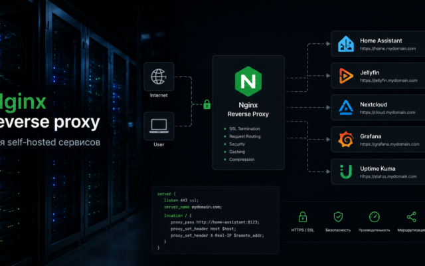Viewport: 425px width, 266px height.
Task: Click the Caching bullet item
Action: (234, 152)
